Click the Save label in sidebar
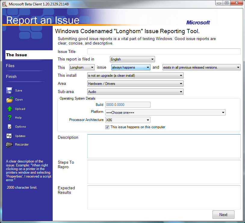Image resolution: width=245 pixels, height=223 pixels. pos(19,91)
